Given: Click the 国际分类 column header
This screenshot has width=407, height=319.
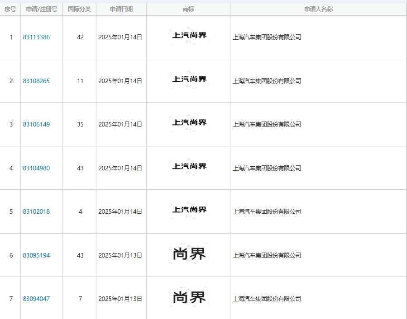Looking at the screenshot, I should pyautogui.click(x=79, y=9).
